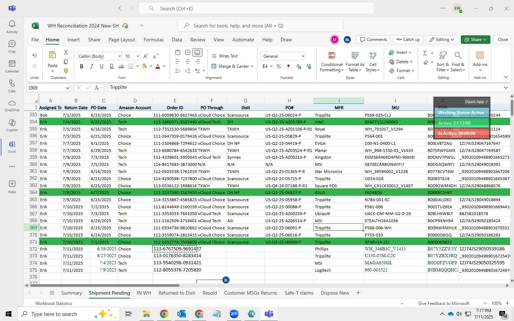Toggle double underline formatting
The image size is (514, 321).
click(112, 66)
